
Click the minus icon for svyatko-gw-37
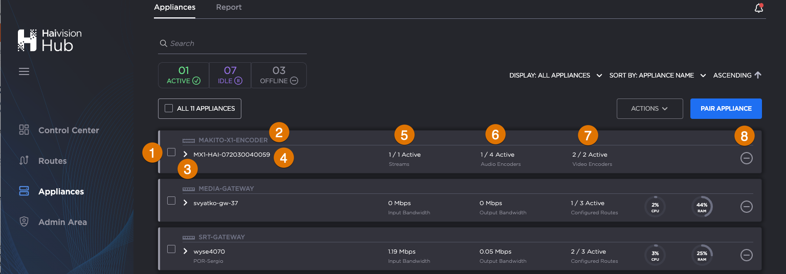(746, 207)
